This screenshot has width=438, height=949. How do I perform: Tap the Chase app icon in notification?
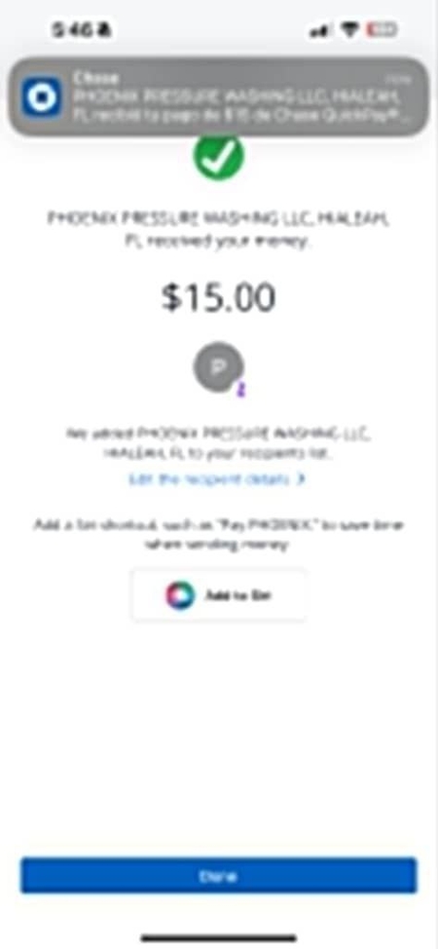42,96
